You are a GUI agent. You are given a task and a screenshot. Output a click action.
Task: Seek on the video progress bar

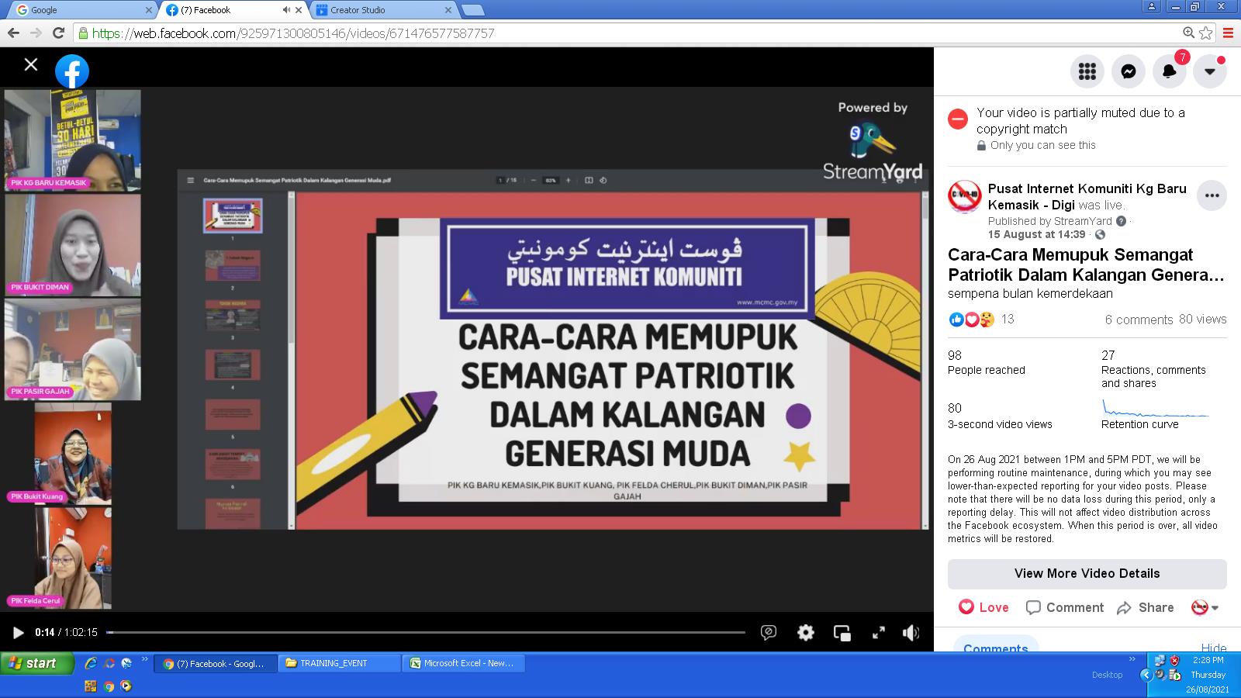click(425, 633)
